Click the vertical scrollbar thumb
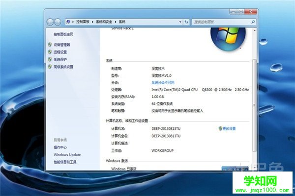Viewport: 295px width, 196px height. point(254,105)
